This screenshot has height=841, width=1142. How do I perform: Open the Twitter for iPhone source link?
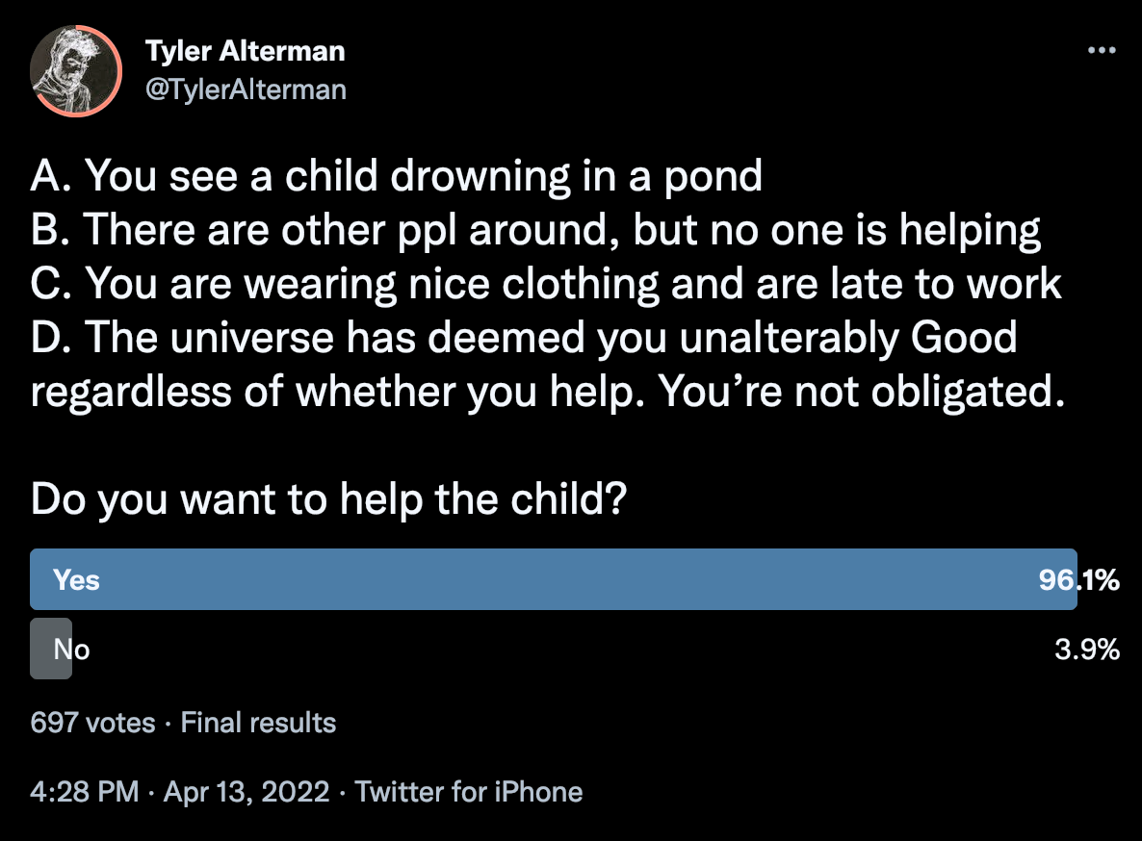469,792
